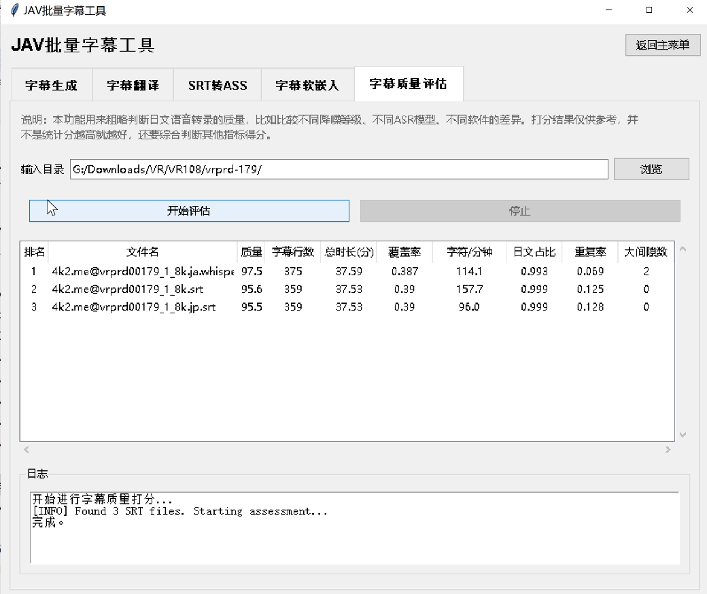Select the SRT转ASS tab

pyautogui.click(x=218, y=85)
